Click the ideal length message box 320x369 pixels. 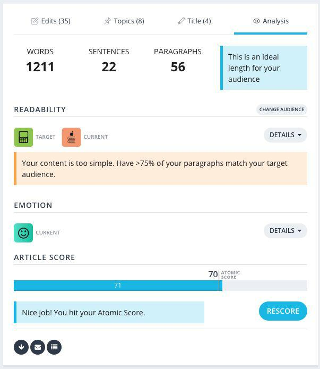point(263,68)
